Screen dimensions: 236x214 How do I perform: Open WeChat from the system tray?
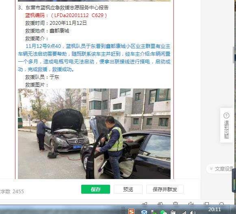coord(163,212)
